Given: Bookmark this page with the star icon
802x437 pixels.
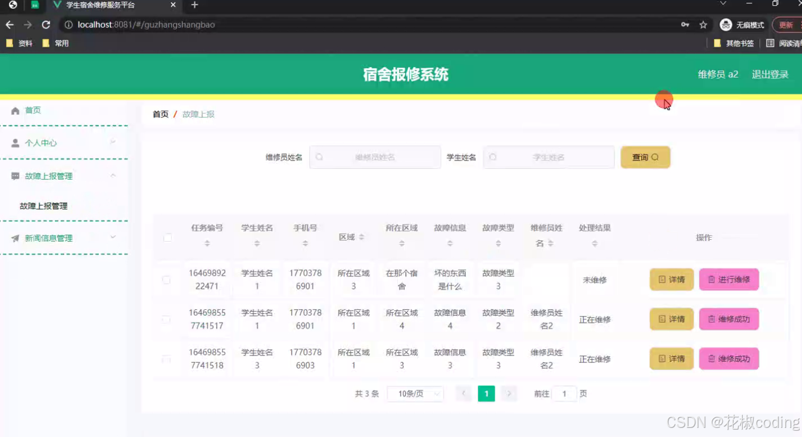Looking at the screenshot, I should coord(703,25).
